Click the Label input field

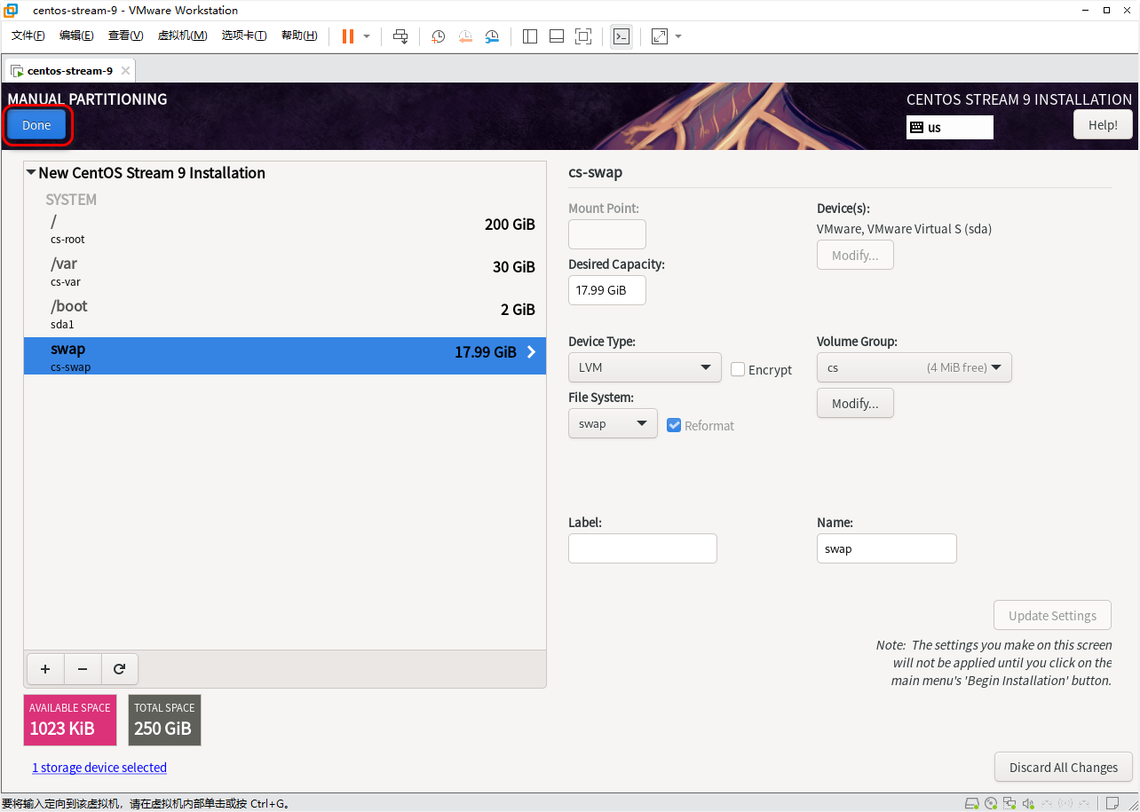click(x=643, y=548)
